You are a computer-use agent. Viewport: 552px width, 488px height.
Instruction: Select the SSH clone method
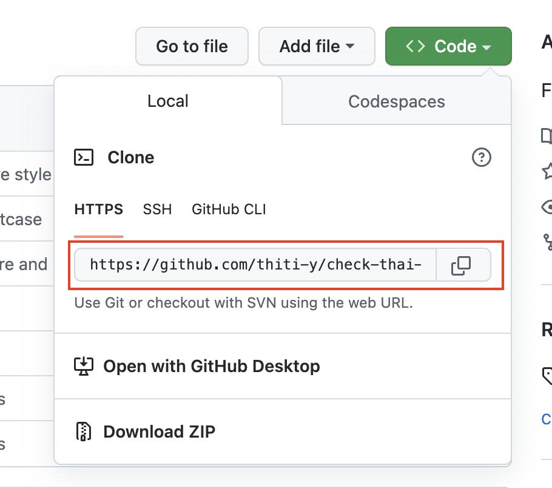tap(157, 209)
